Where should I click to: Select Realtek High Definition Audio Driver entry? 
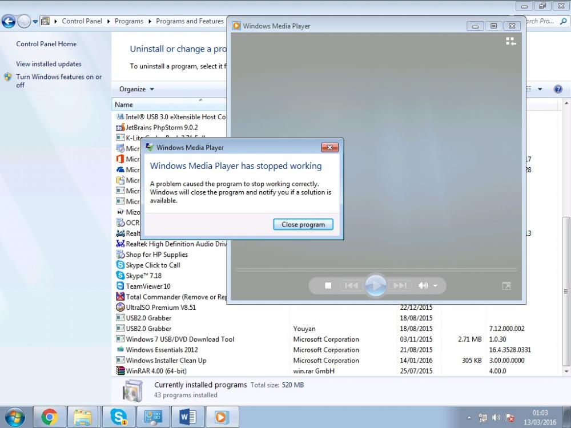coord(170,244)
